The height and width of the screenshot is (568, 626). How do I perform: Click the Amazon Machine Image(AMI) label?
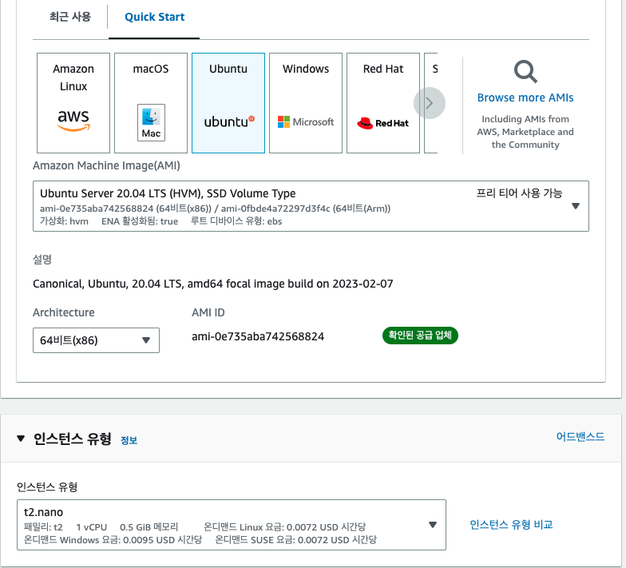106,165
